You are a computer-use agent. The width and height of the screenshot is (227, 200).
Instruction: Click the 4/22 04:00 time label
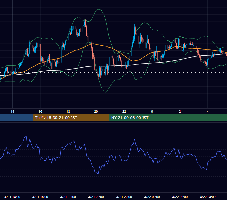pyautogui.click(x=208, y=197)
